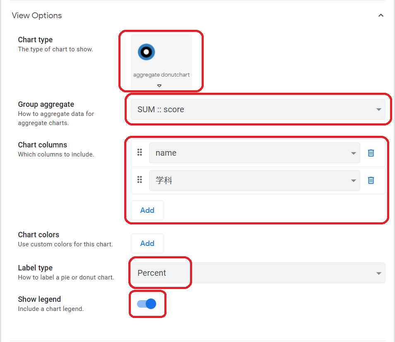Delete the 学科 chart column
The height and width of the screenshot is (342, 395).
[371, 181]
